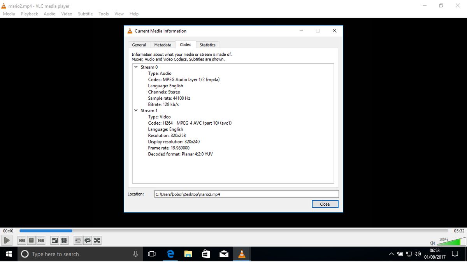Screen dimensions: 467x263
Task: Stop the current playback
Action: click(x=31, y=240)
